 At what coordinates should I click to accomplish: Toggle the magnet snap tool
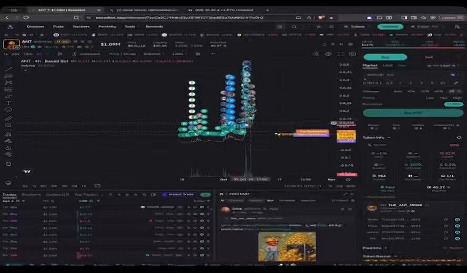(x=8, y=134)
